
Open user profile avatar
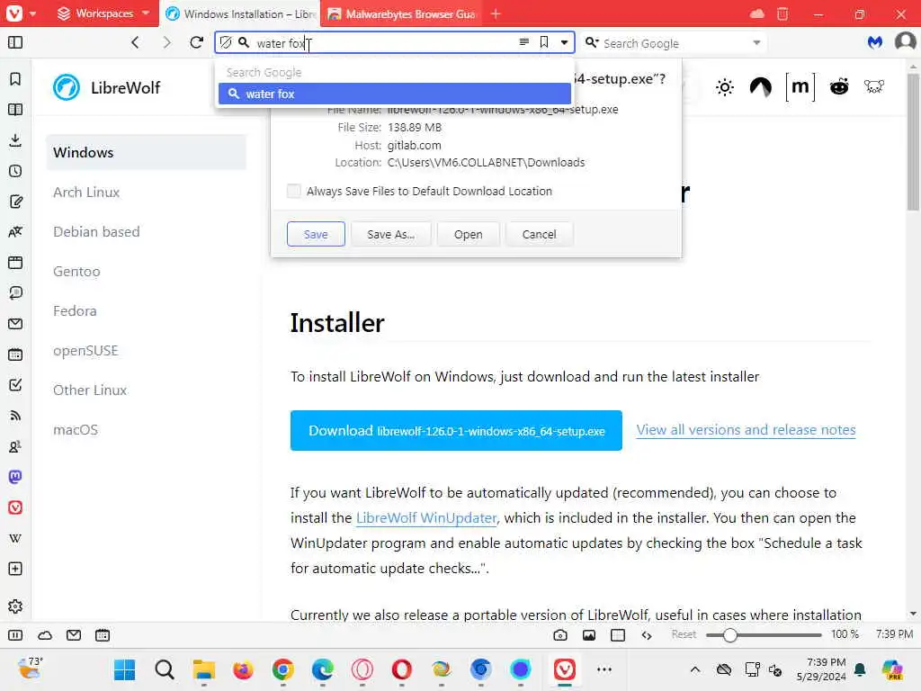pyautogui.click(x=905, y=41)
